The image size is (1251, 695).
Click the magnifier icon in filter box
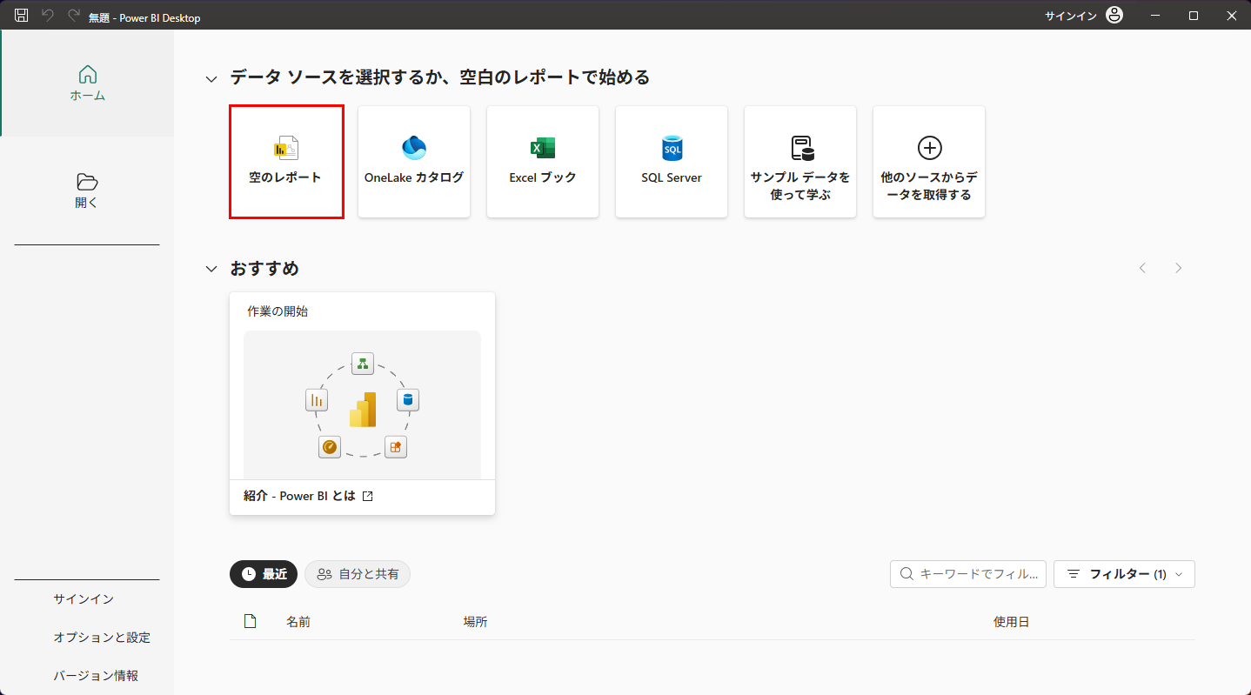coord(906,574)
